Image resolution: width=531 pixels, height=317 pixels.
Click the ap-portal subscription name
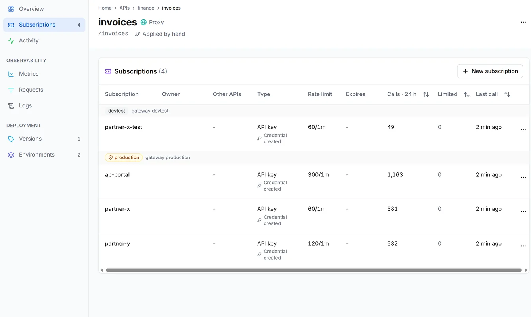(x=117, y=175)
